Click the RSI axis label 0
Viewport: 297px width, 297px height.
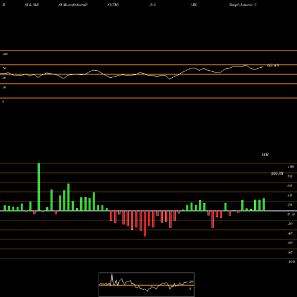click(3, 102)
